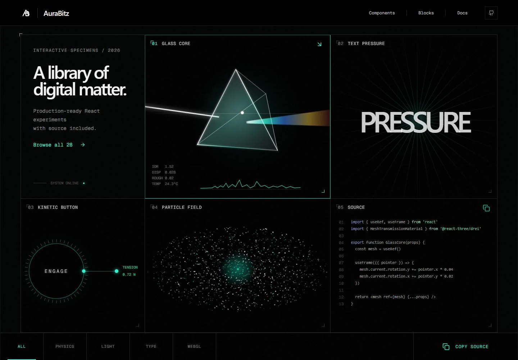Click the 'ROUGH 0.02' readout

(163, 178)
